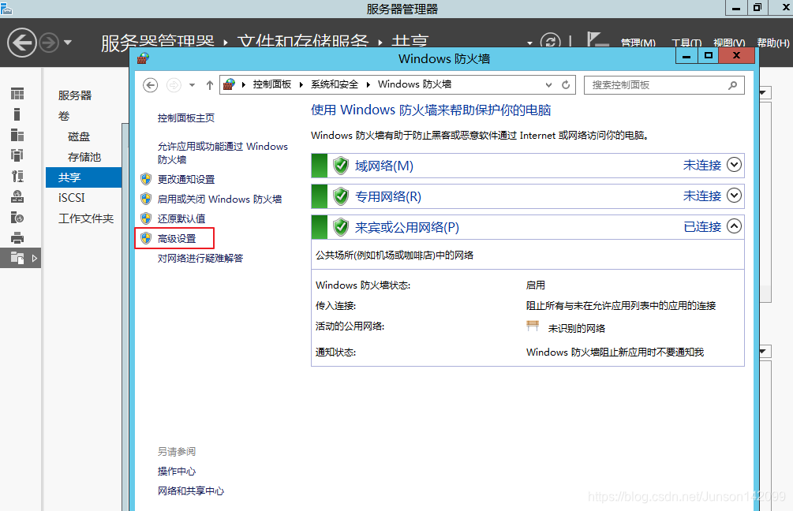793x511 pixels.
Task: Select all servers icon in sidebar
Action: [17, 135]
